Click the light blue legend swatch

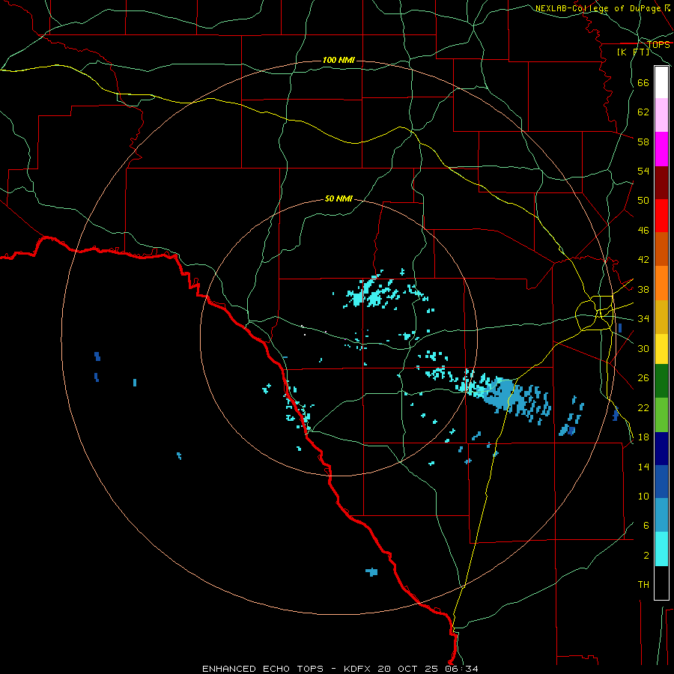coord(661,515)
